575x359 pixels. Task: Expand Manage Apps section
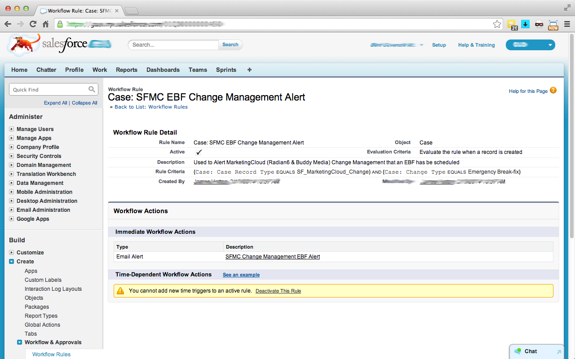pos(12,138)
